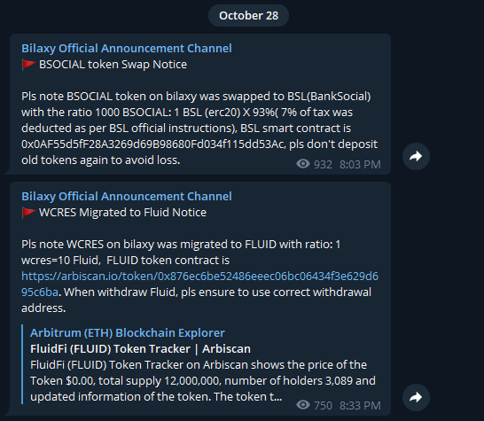Screen dimensions: 484x421
Task: Click the red flag emoji before WCRES
Action: pos(28,213)
